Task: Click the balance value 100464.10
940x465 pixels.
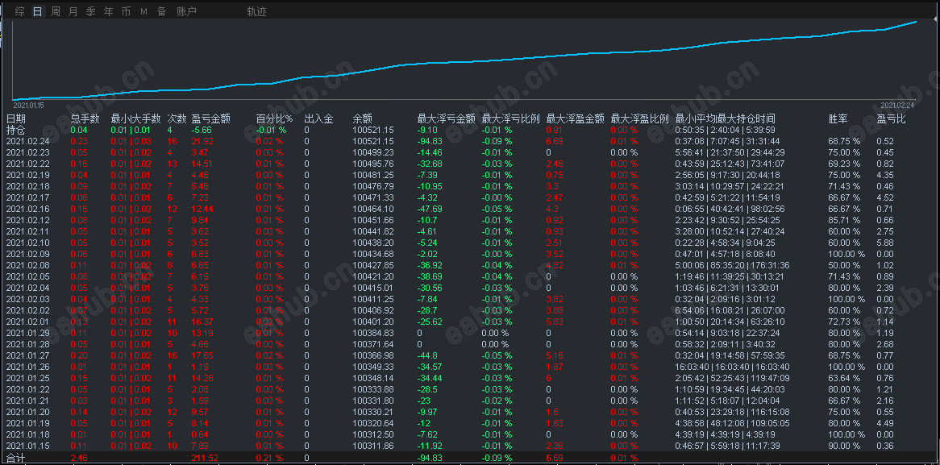Action: tap(373, 209)
